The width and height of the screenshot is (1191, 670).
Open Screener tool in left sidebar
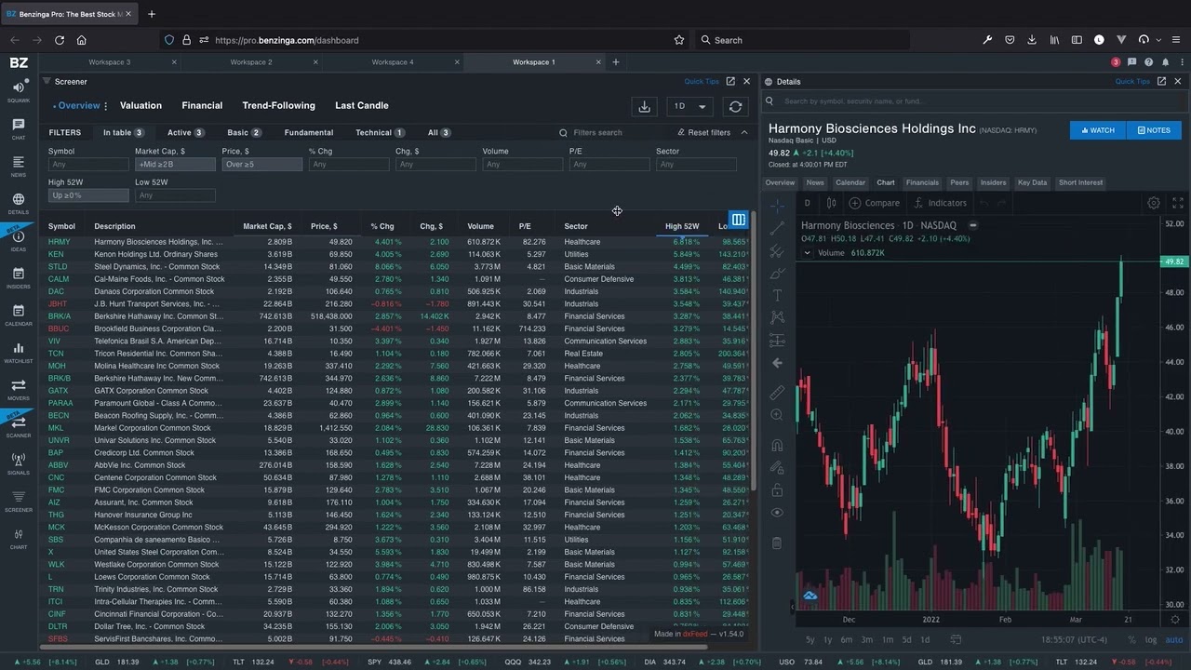(x=19, y=501)
